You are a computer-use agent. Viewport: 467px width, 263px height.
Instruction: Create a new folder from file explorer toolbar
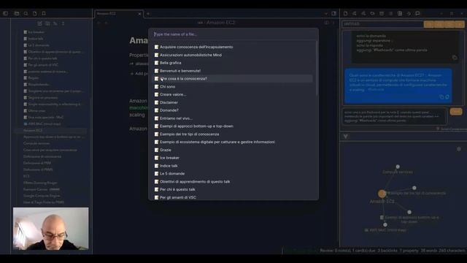click(x=47, y=23)
